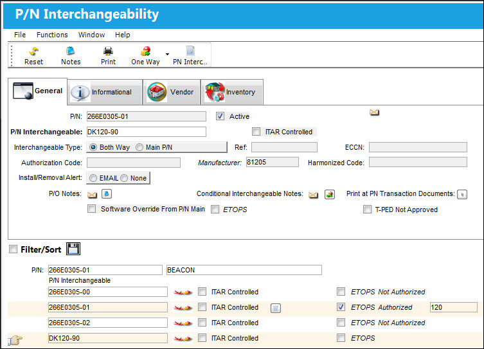This screenshot has width=484, height=349.
Task: Click the Conditional Interchangeable Notes red-green icon
Action: click(x=330, y=194)
